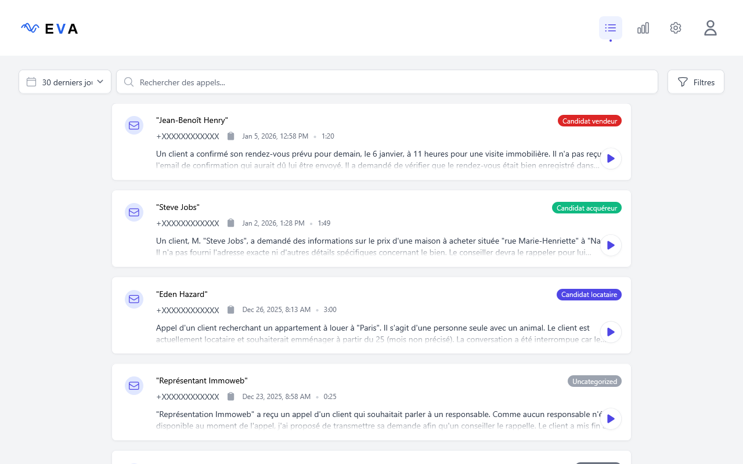This screenshot has height=464, width=743.
Task: Play the Eden Hazard call recording
Action: tap(610, 332)
